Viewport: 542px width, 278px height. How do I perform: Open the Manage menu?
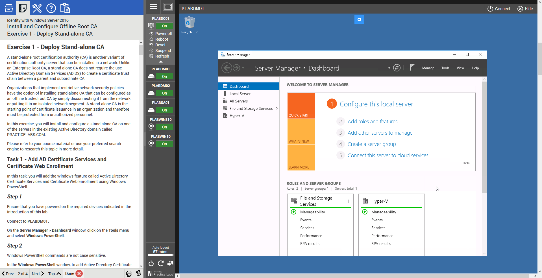[428, 68]
